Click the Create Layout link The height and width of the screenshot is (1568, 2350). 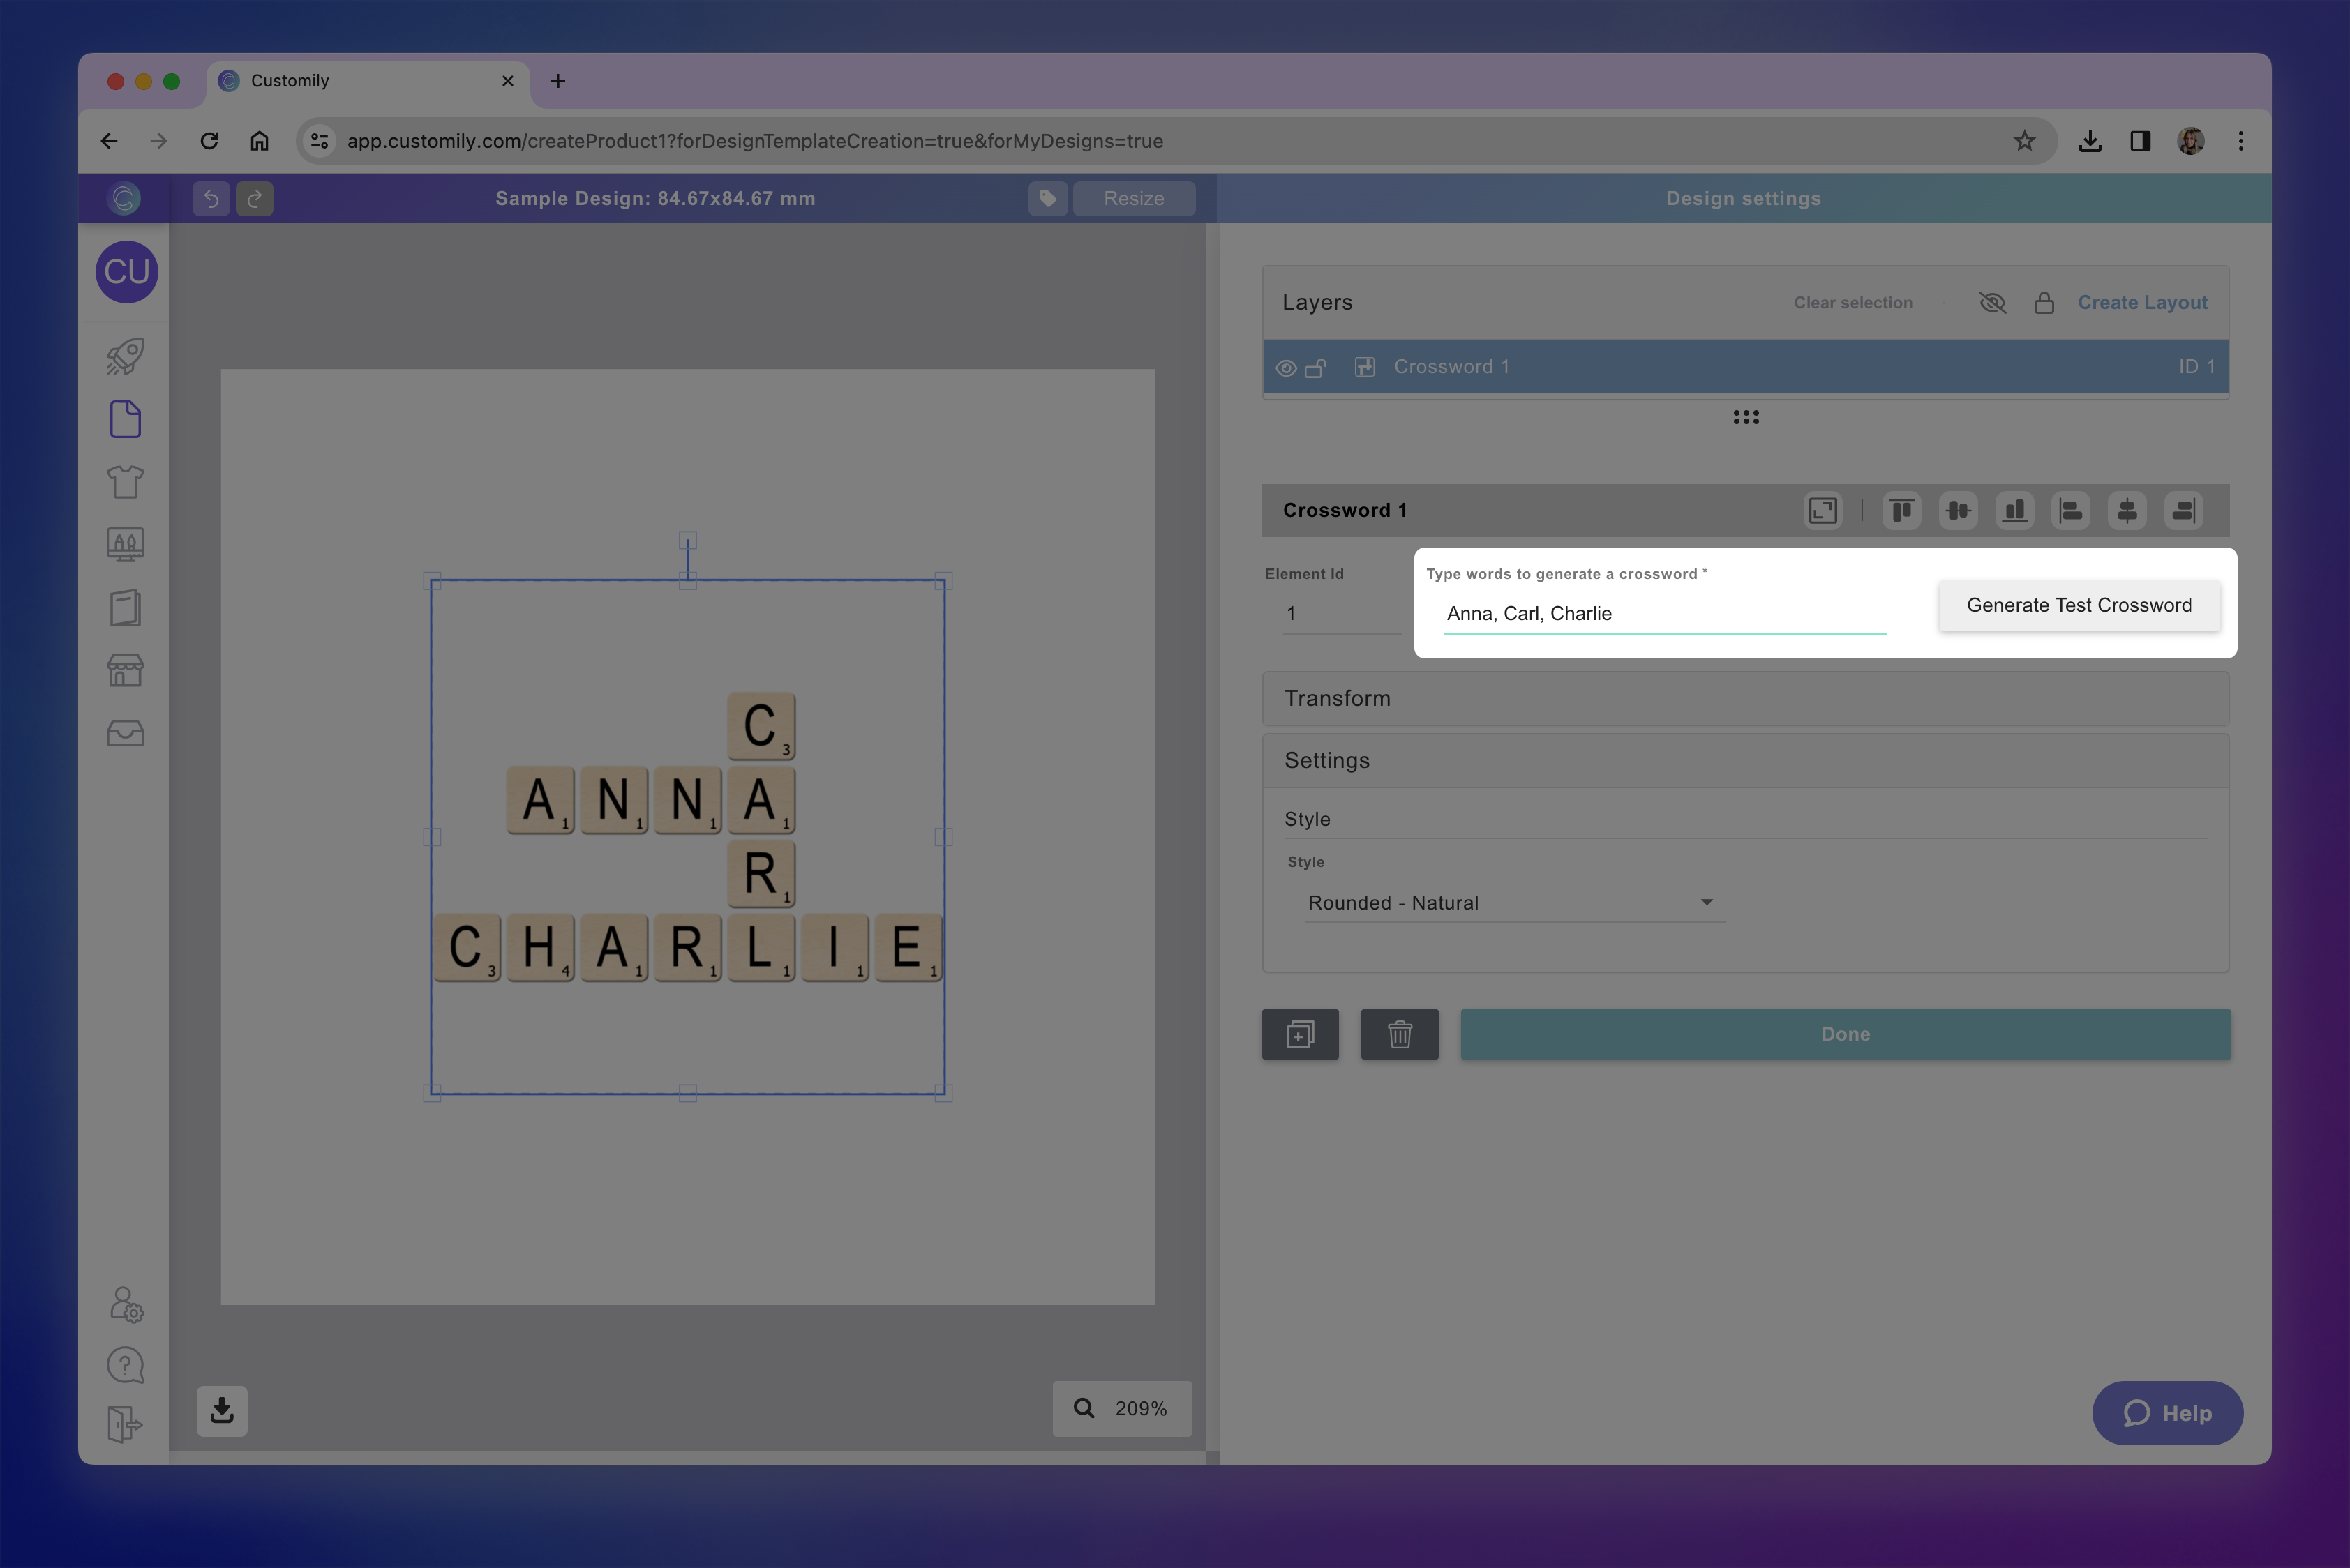(x=2142, y=302)
